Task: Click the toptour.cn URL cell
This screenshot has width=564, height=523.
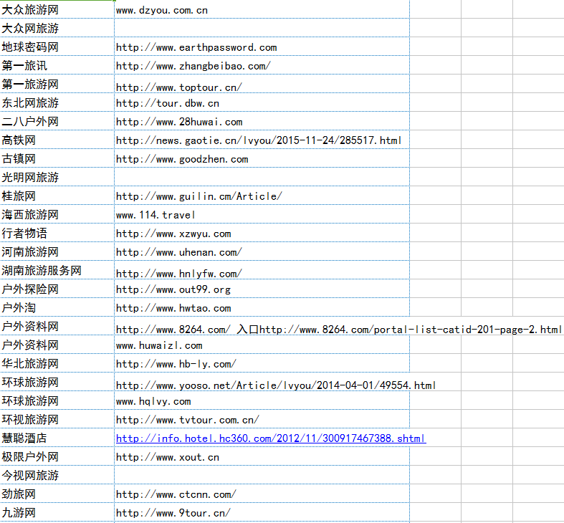Action: tap(262, 84)
